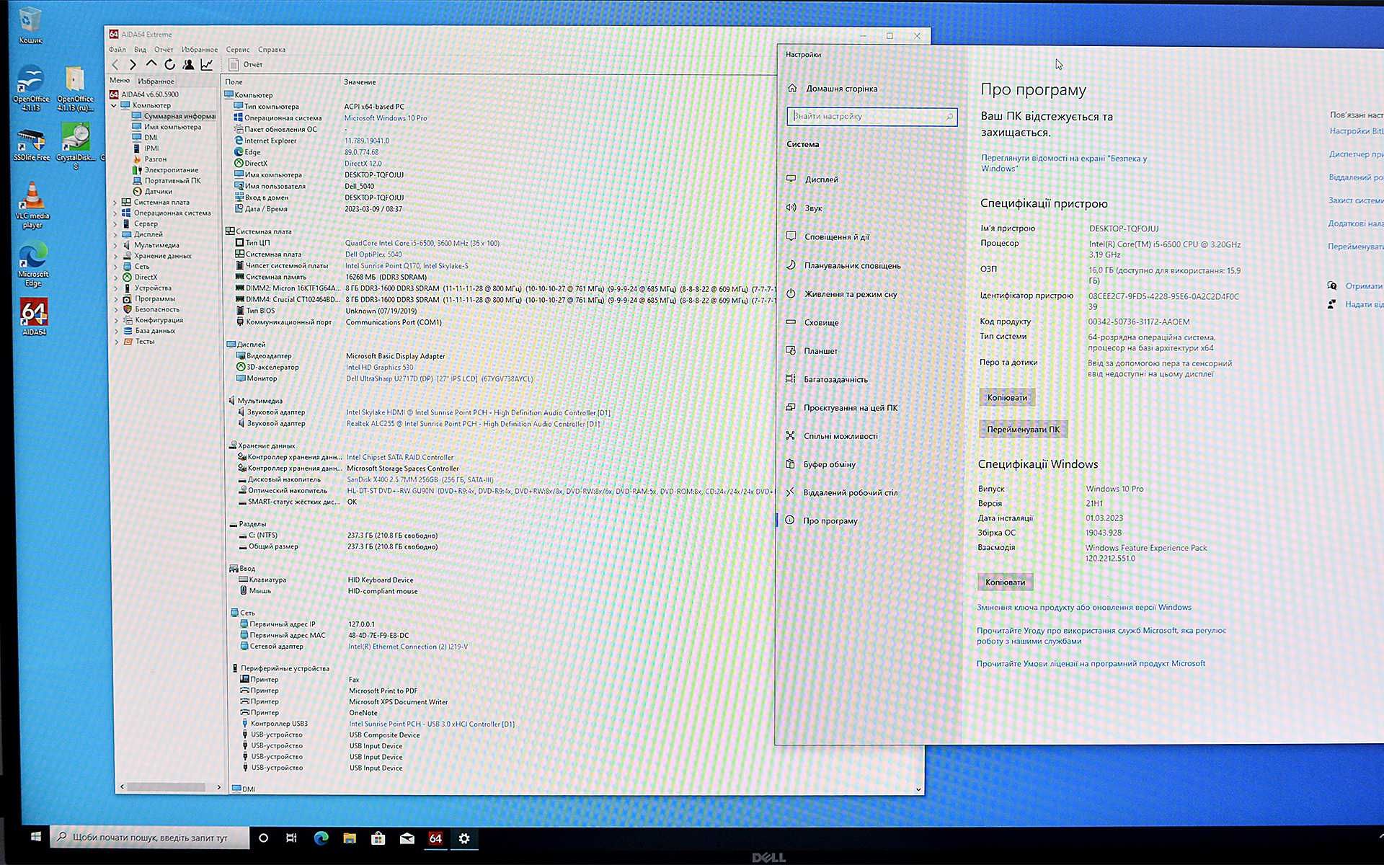Open the CrystalDiskInfo desktop icon
The height and width of the screenshot is (865, 1384).
[x=76, y=146]
